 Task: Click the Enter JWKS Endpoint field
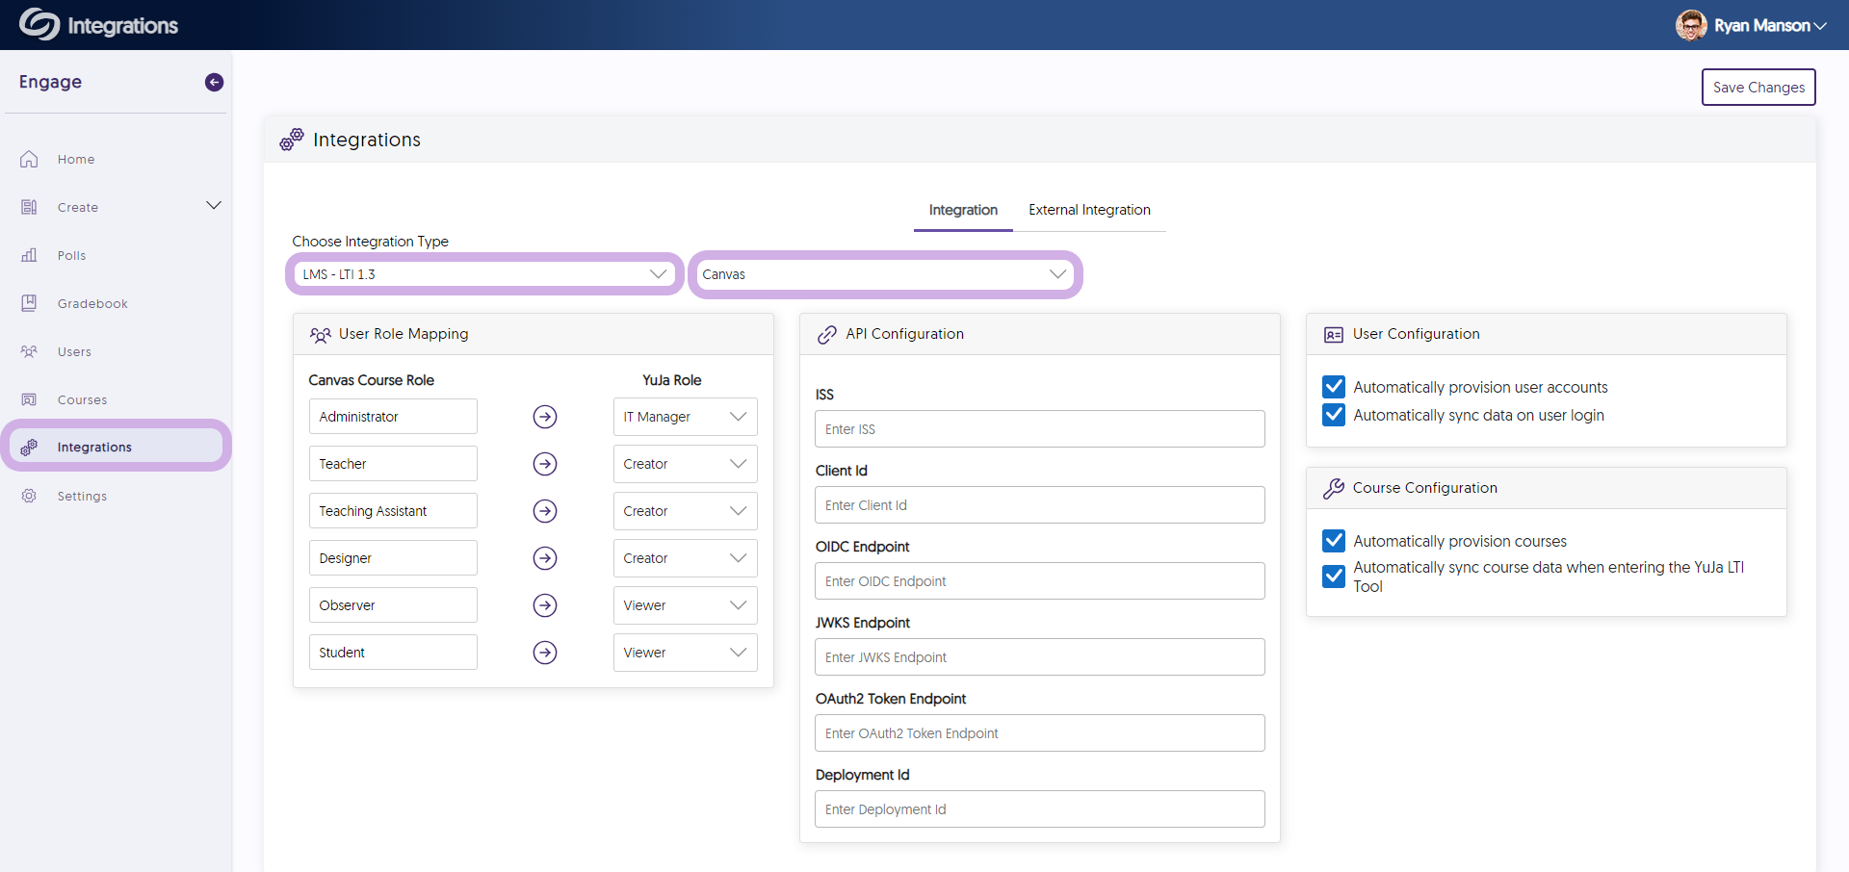tap(1040, 657)
